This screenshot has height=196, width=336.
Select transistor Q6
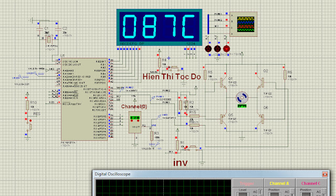(x=261, y=119)
